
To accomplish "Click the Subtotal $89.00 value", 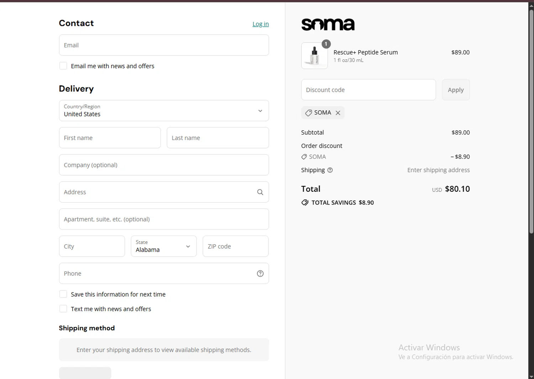I will (x=461, y=132).
